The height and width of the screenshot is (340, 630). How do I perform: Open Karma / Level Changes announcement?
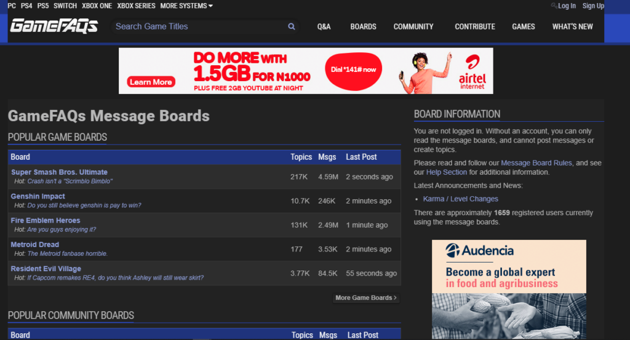[x=460, y=199]
